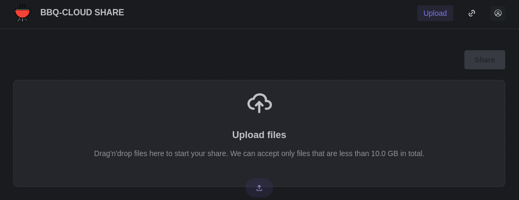Click the steam lines above grill logo
Screen dimensions: 519x200
[22, 6]
